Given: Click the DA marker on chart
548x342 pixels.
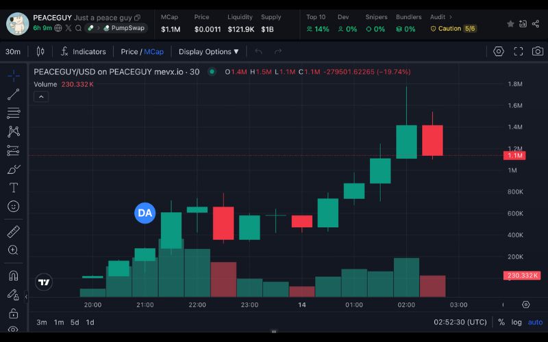Looking at the screenshot, I should tap(145, 213).
